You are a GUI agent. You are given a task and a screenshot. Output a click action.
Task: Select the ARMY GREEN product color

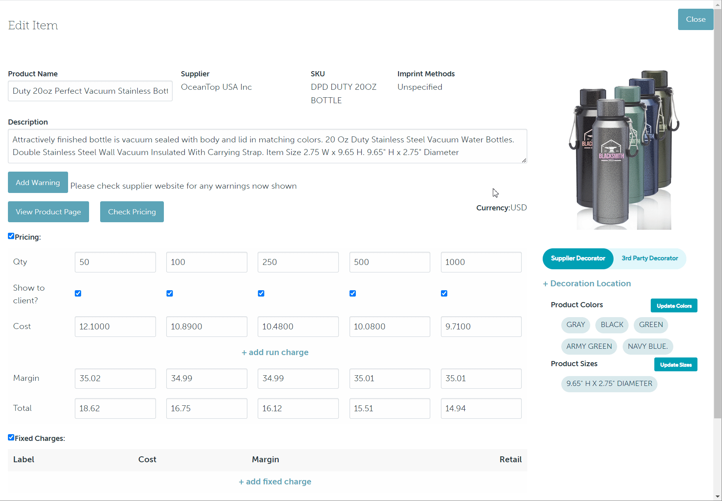coord(589,346)
